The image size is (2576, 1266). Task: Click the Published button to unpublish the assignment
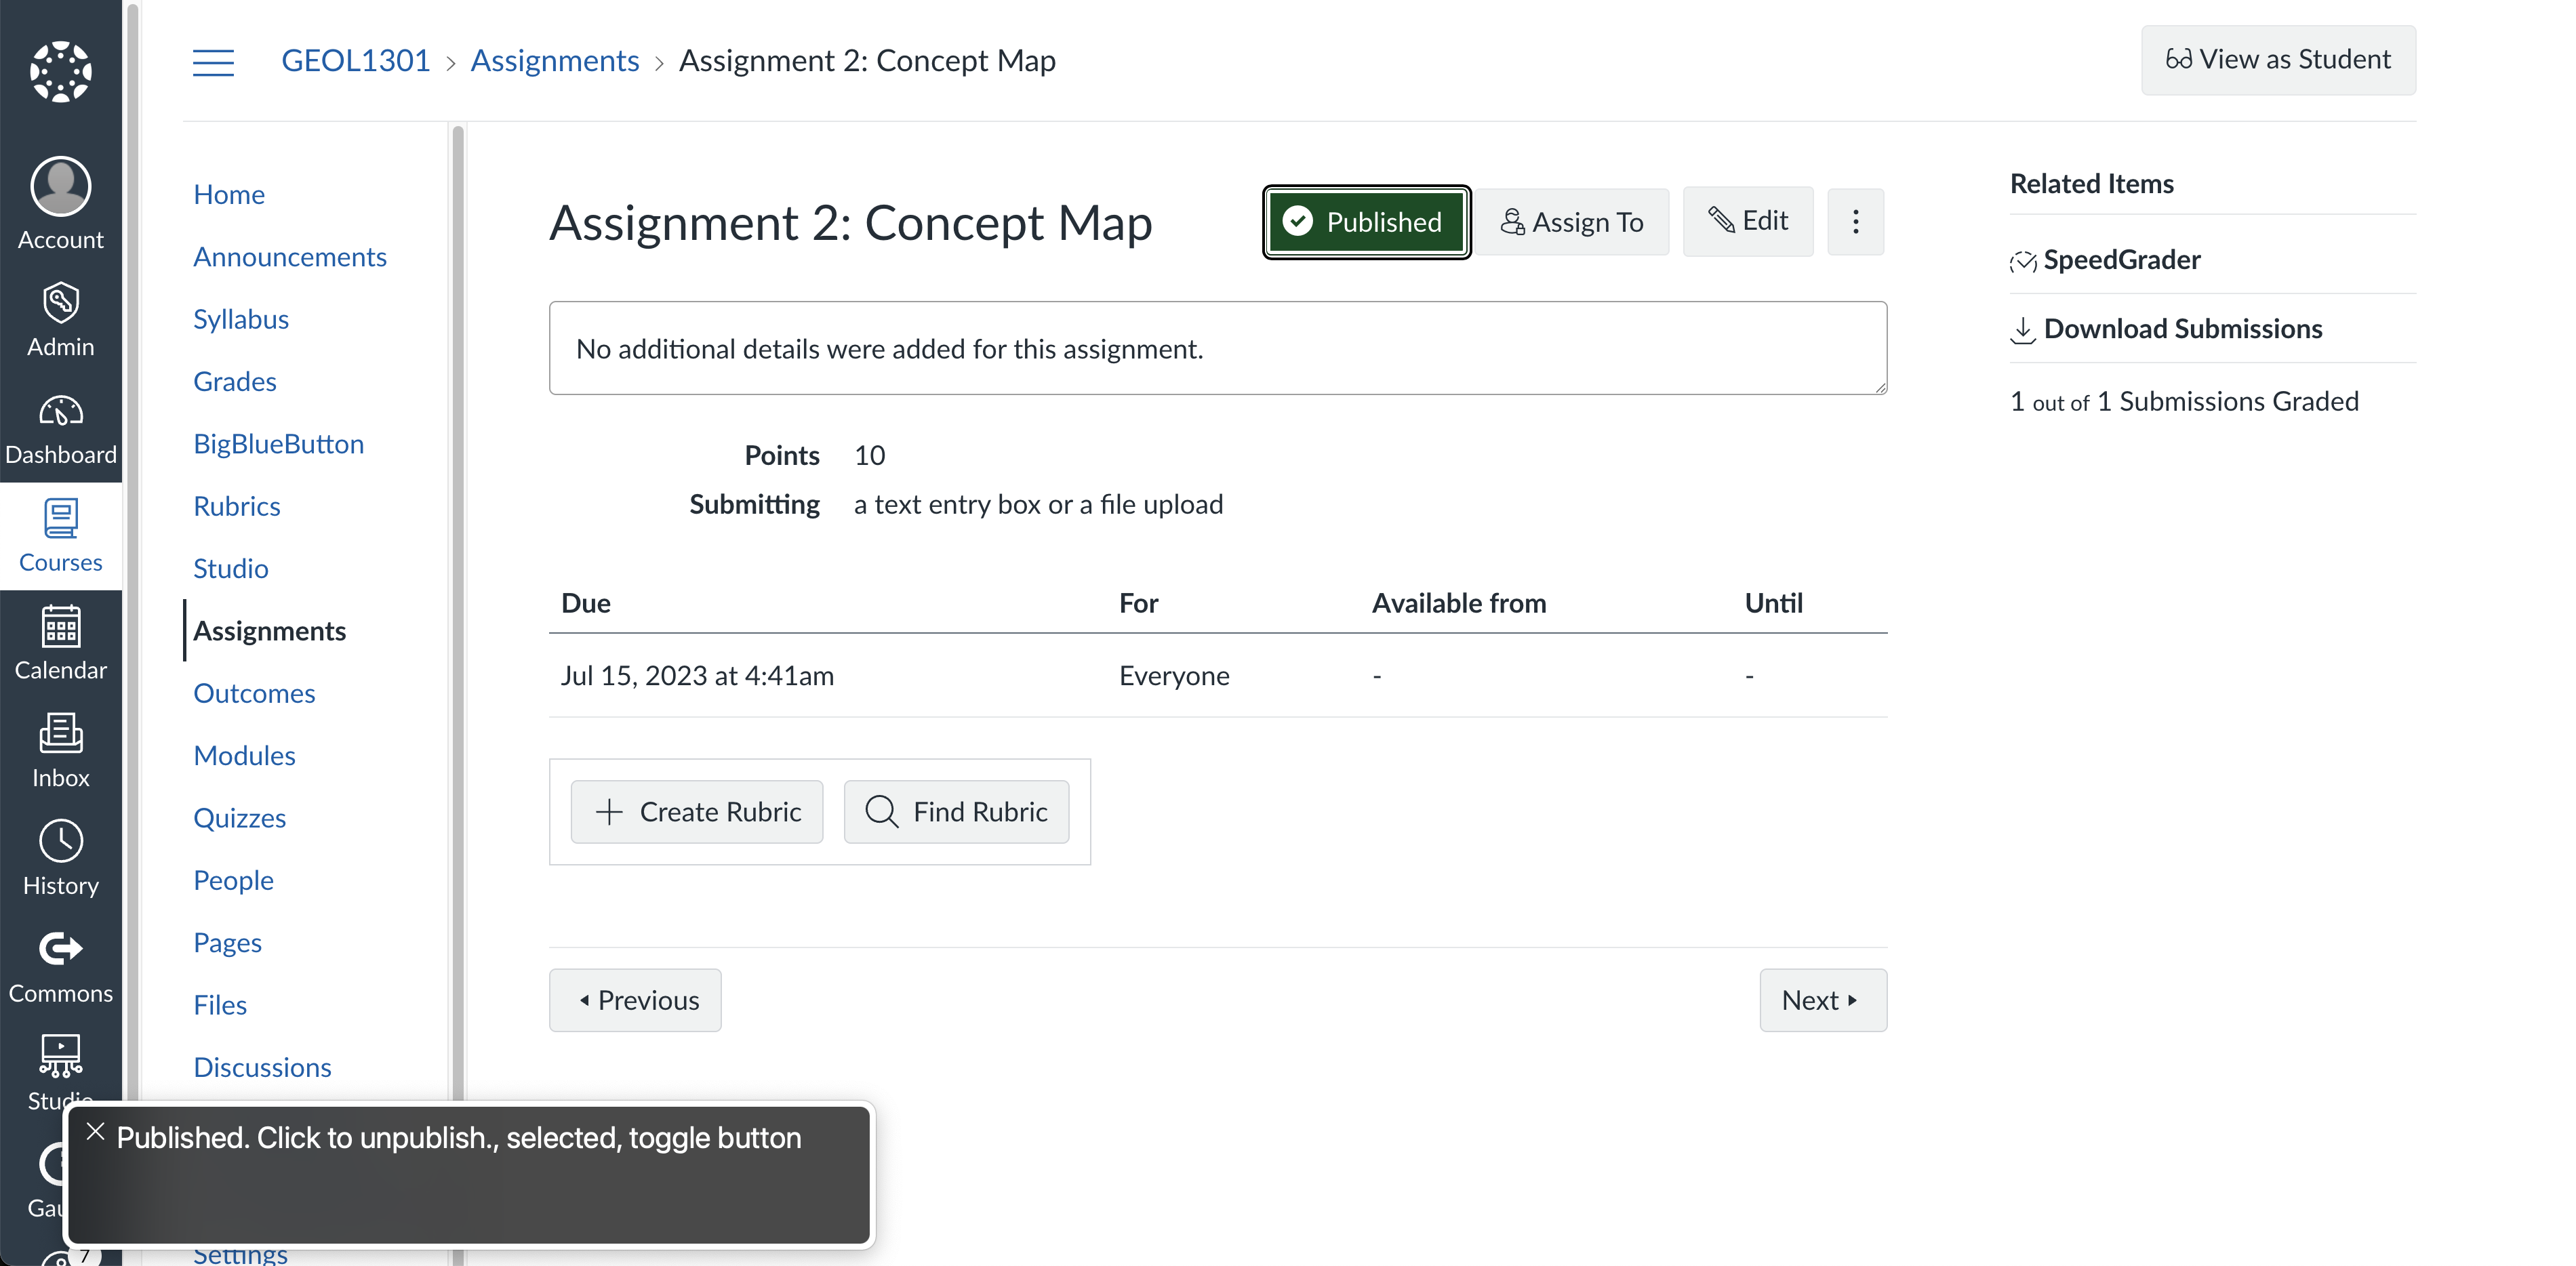1366,221
